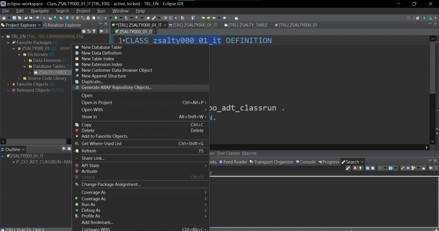Click the Save All toolbar icon
The image size is (439, 231).
click(20, 18)
